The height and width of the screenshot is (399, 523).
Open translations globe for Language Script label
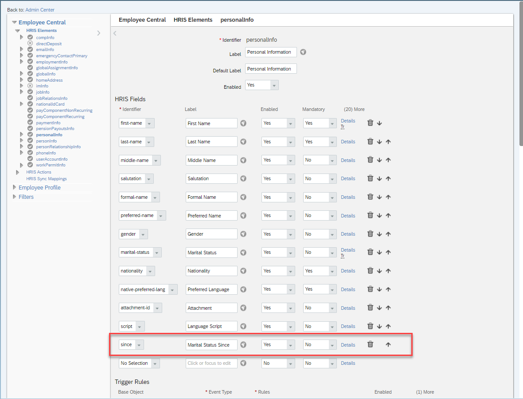tap(243, 326)
